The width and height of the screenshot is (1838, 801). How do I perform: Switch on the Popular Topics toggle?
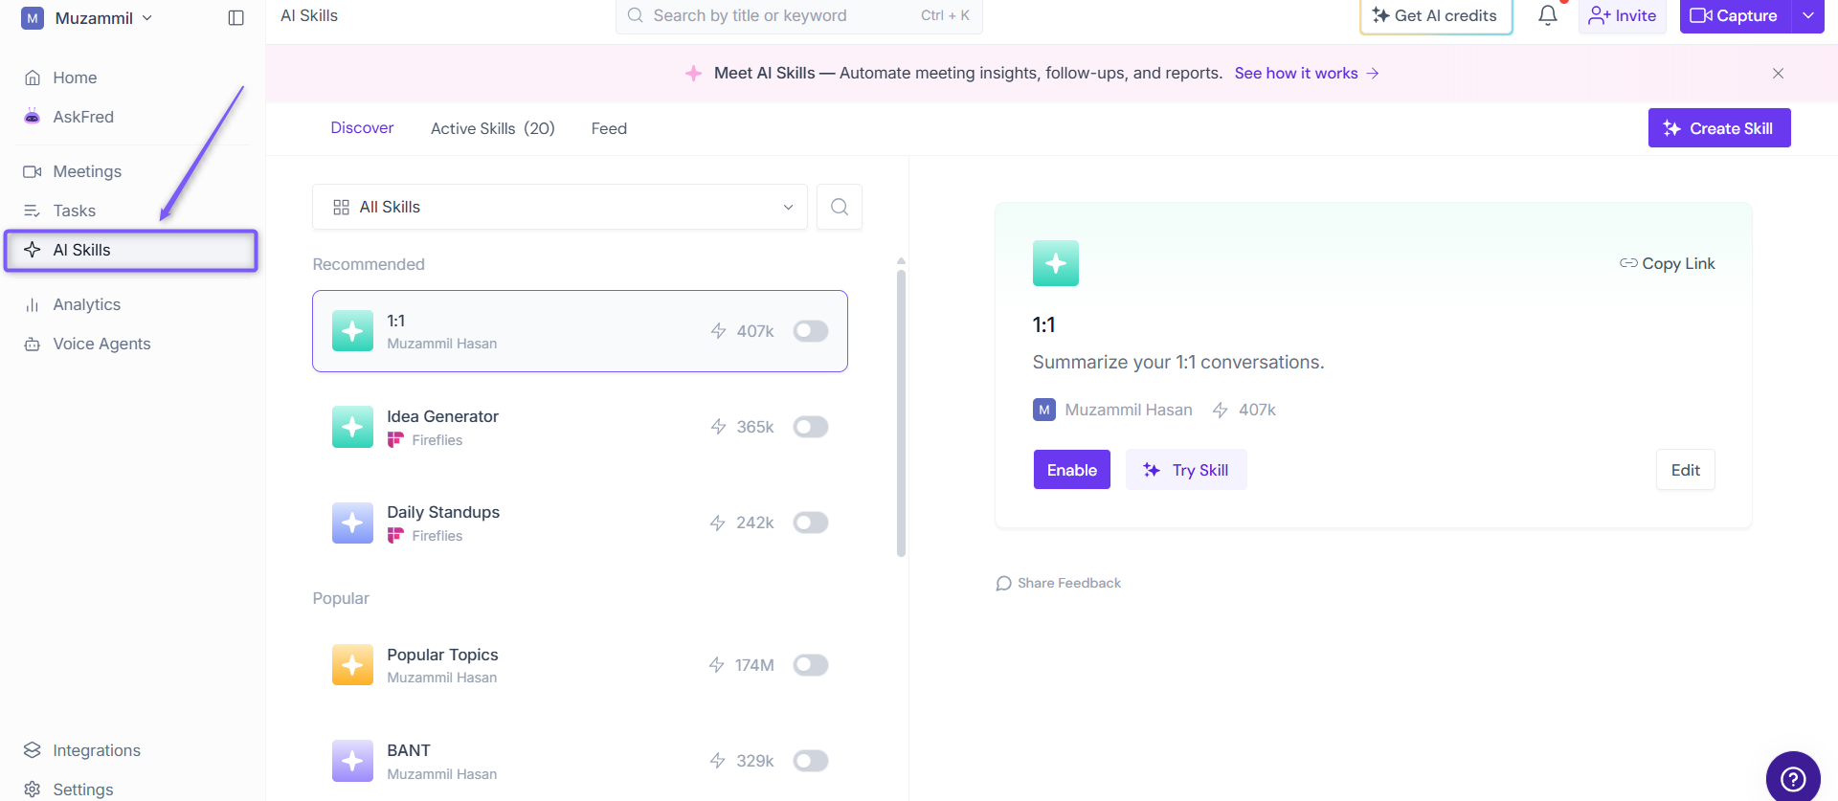click(x=811, y=665)
